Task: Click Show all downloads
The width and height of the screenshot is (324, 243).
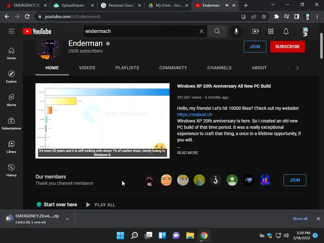Action: (300, 219)
